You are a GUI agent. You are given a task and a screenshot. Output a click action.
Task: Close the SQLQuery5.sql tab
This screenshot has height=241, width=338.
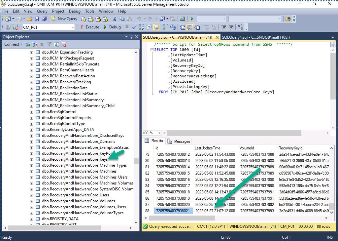(x=217, y=37)
